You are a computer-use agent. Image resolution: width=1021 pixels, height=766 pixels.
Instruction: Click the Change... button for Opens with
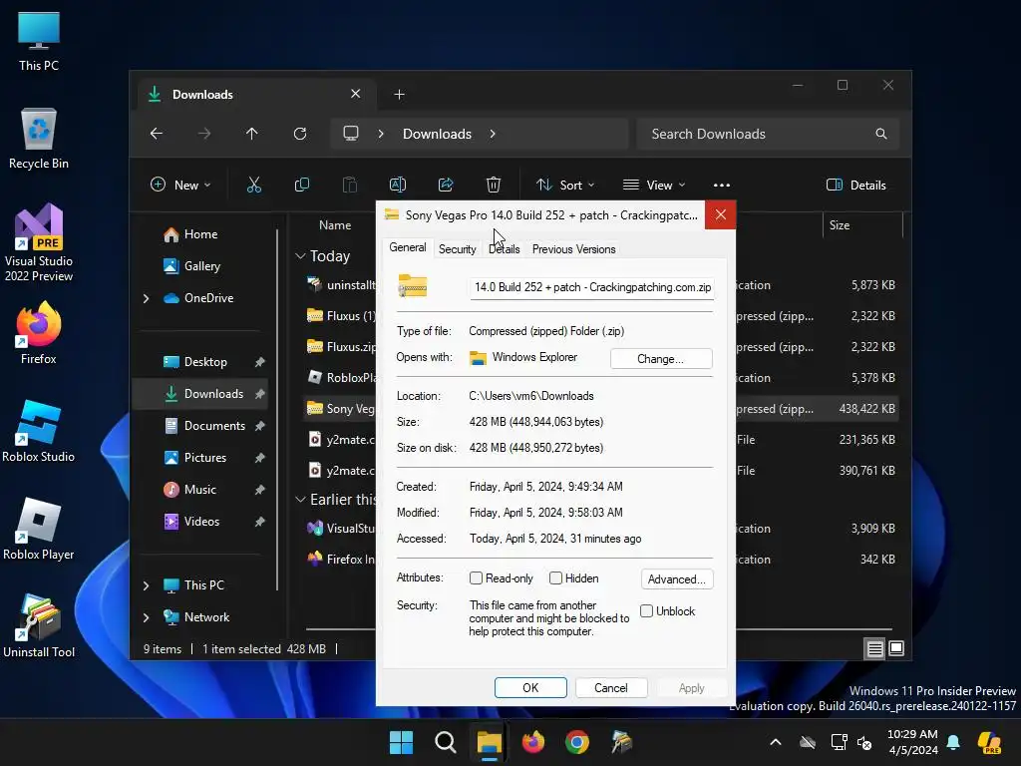pos(661,359)
